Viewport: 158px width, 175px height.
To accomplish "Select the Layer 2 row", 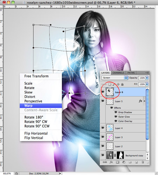I will pos(123,146).
